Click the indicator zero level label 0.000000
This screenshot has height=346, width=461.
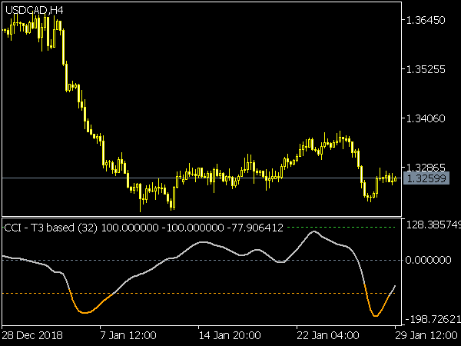pyautogui.click(x=428, y=260)
